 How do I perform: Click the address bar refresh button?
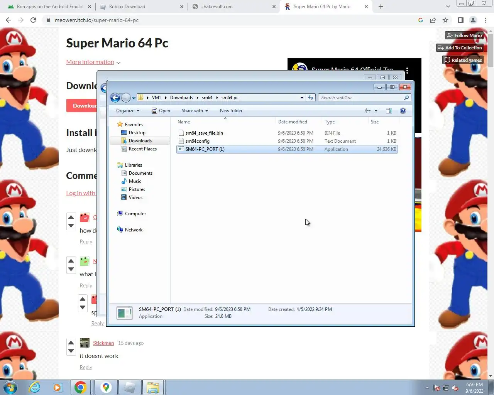pos(311,98)
